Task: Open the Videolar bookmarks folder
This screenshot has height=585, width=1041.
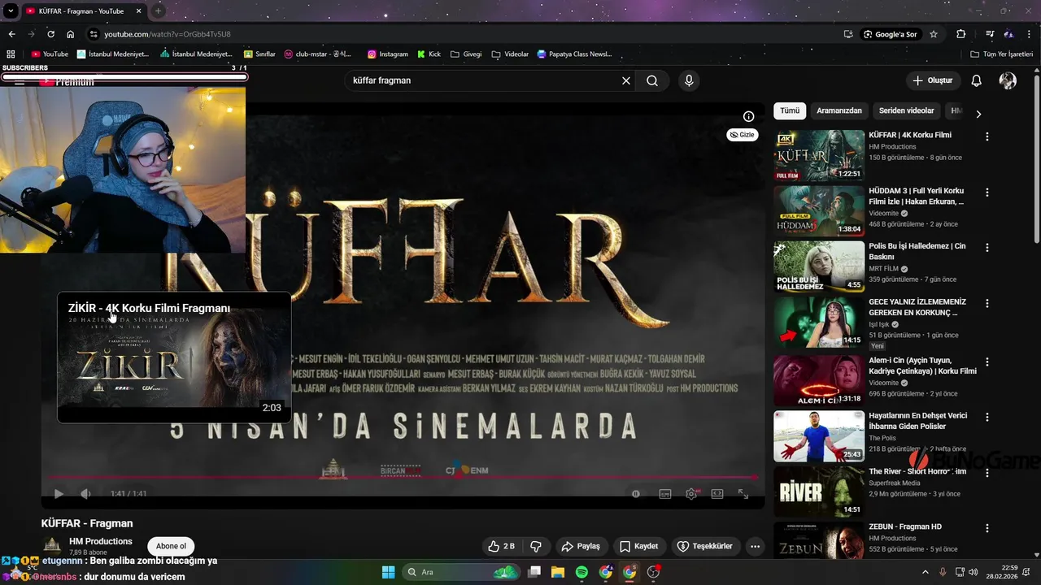Action: pyautogui.click(x=510, y=54)
